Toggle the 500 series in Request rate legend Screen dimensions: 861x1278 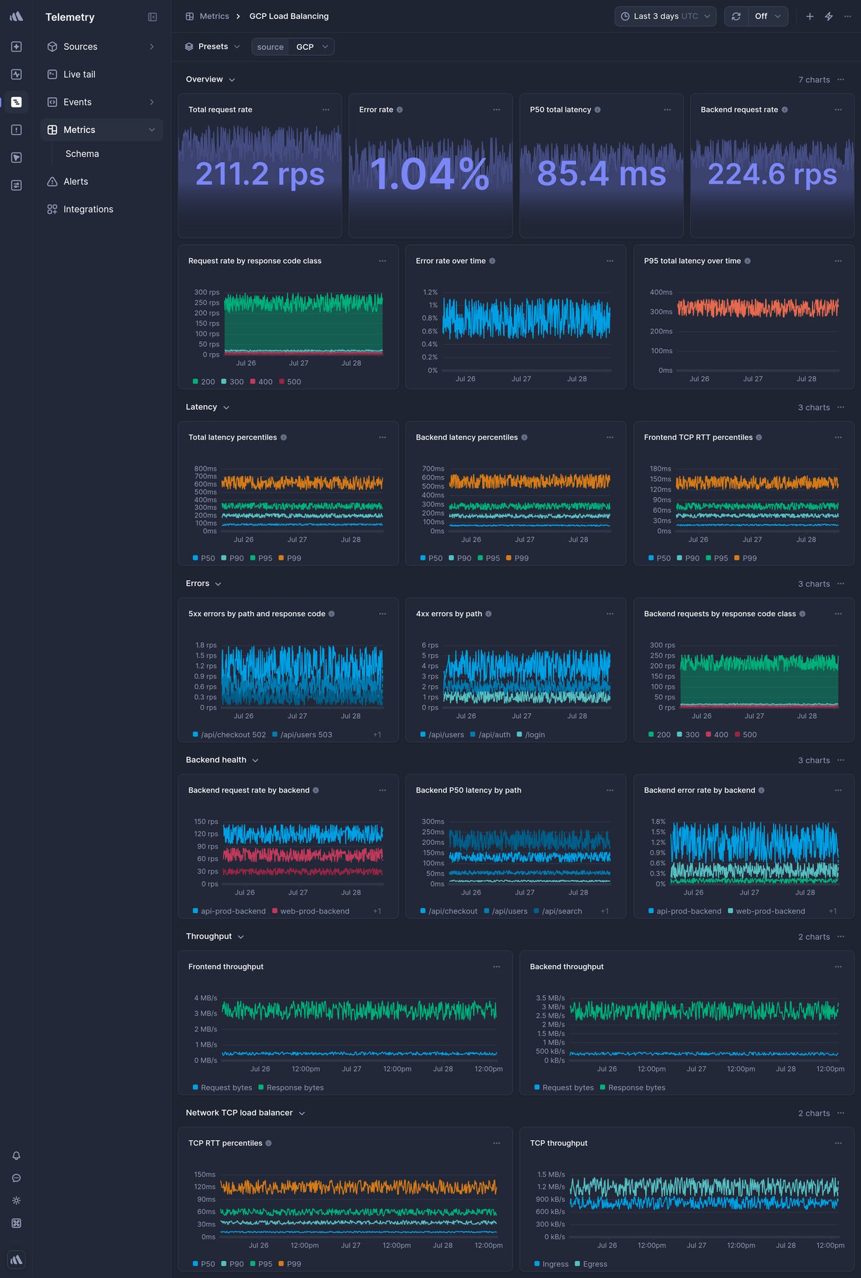point(290,382)
